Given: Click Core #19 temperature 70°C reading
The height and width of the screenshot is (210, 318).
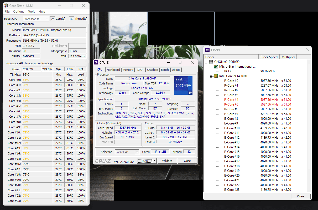Looking at the screenshot, I should click(x=37, y=180).
